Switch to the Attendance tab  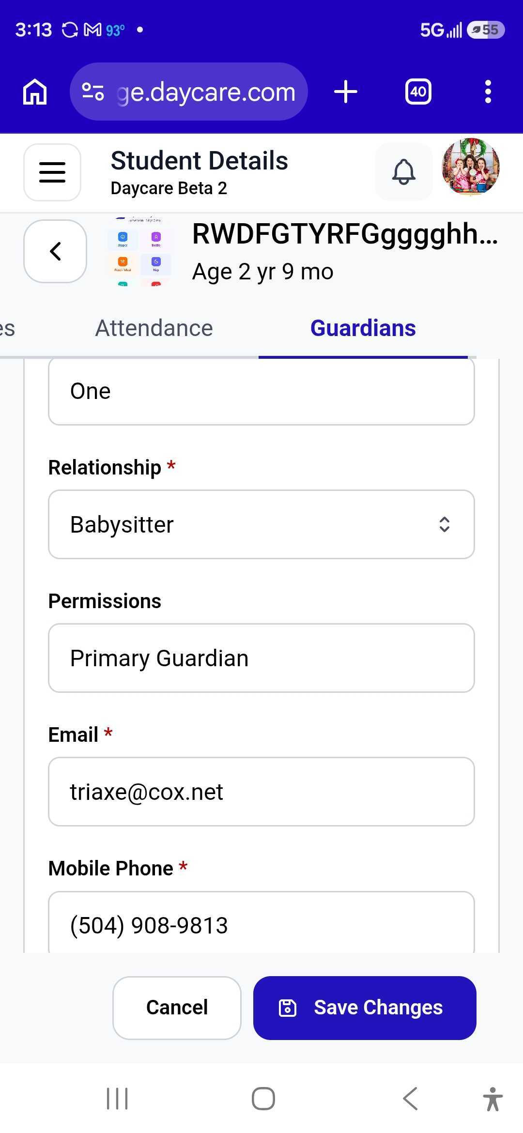tap(154, 328)
